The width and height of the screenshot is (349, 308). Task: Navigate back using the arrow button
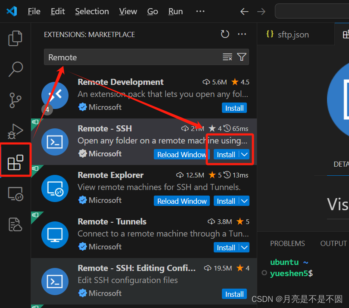[x=244, y=12]
